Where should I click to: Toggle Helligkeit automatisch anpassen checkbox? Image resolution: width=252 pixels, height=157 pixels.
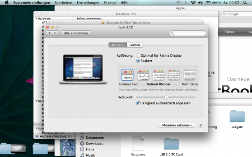pyautogui.click(x=137, y=103)
